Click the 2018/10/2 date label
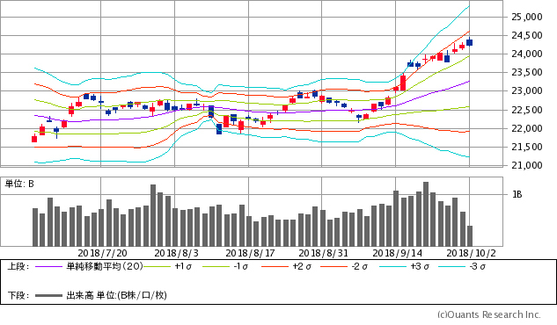The image size is (557, 325). tap(471, 253)
